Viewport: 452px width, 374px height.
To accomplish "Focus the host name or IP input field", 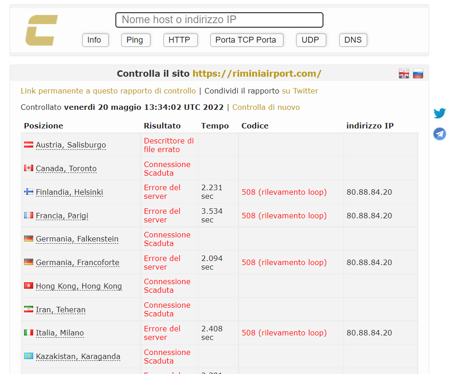I will (219, 20).
